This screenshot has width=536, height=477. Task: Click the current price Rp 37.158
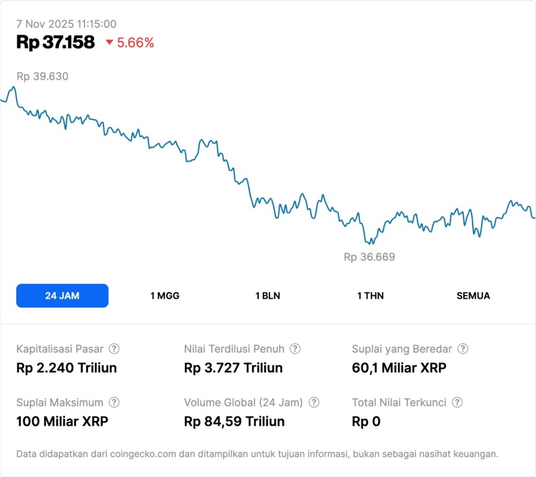point(56,43)
